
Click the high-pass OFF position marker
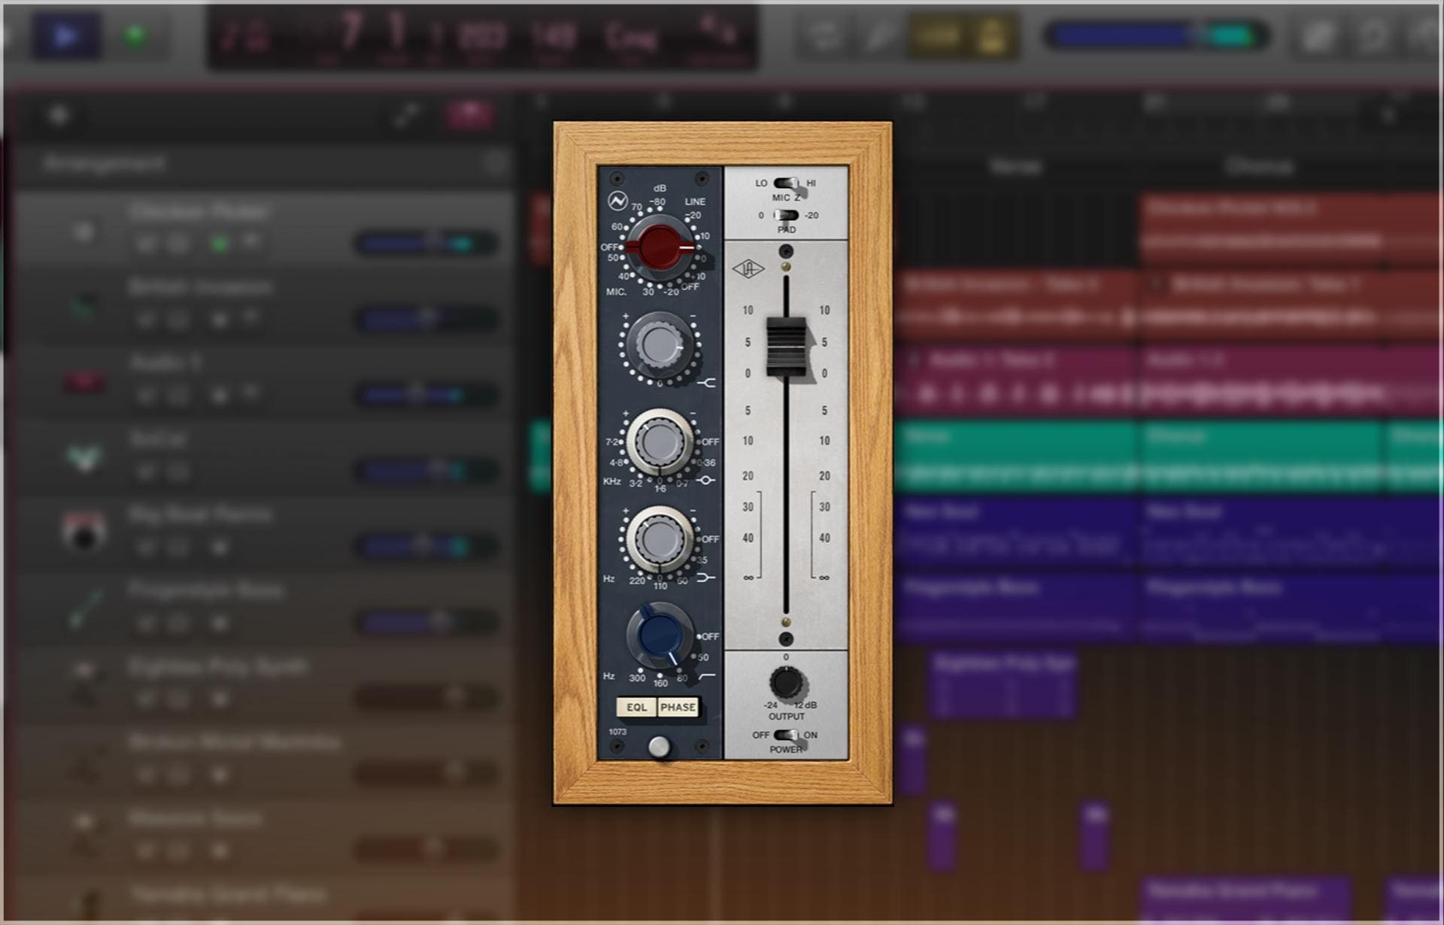[x=708, y=636]
